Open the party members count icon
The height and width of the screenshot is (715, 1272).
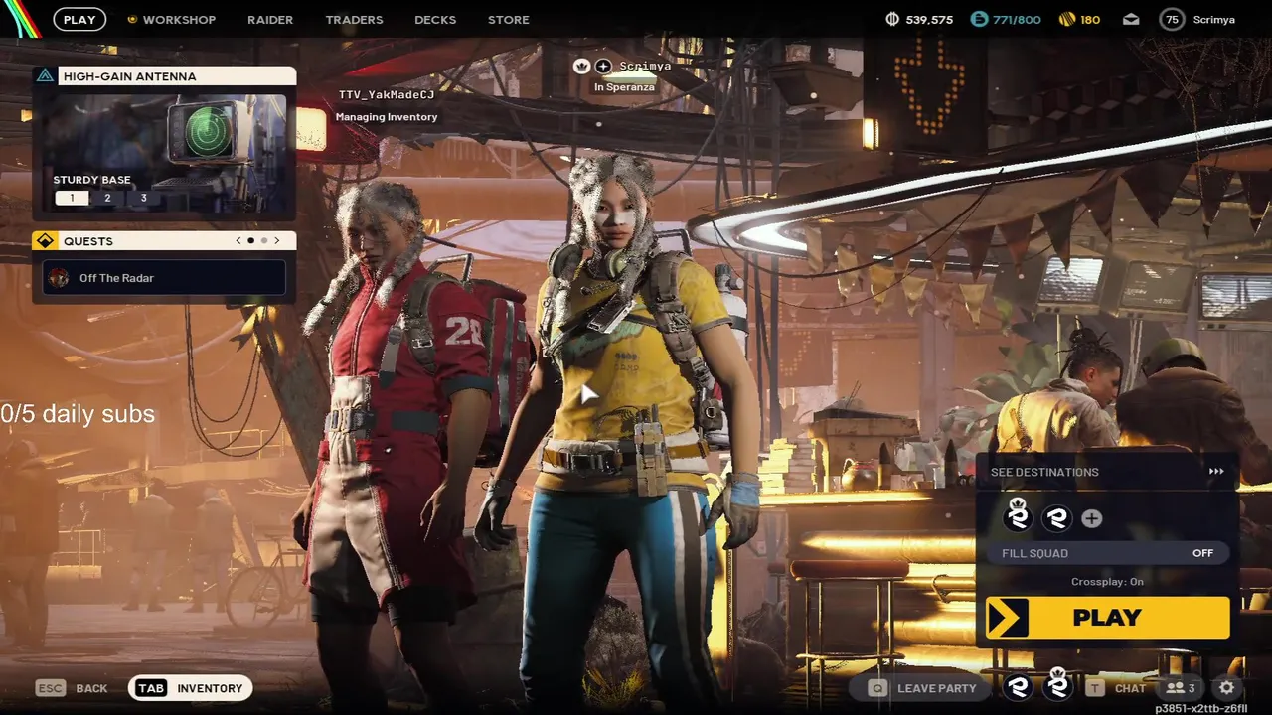[1181, 688]
